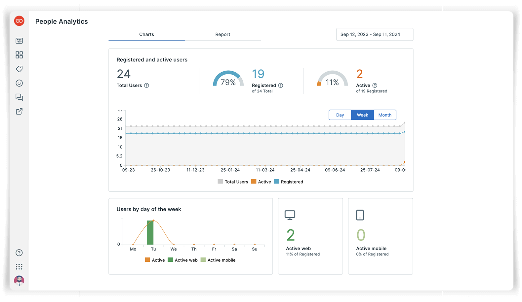Open the help question mark sidebar icon
The image size is (522, 302).
[x=19, y=253]
